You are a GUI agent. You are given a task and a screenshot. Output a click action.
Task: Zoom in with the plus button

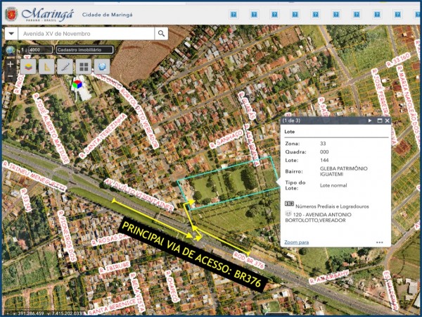point(10,64)
